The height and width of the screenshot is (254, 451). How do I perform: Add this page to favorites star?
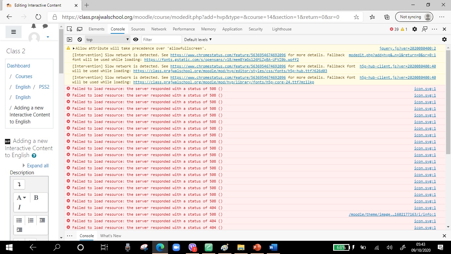click(x=356, y=17)
